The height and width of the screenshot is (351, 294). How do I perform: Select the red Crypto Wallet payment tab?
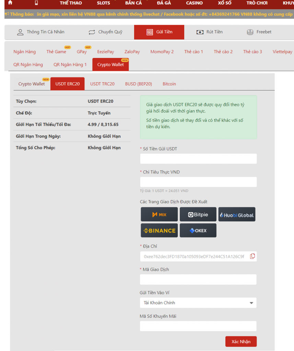110,64
